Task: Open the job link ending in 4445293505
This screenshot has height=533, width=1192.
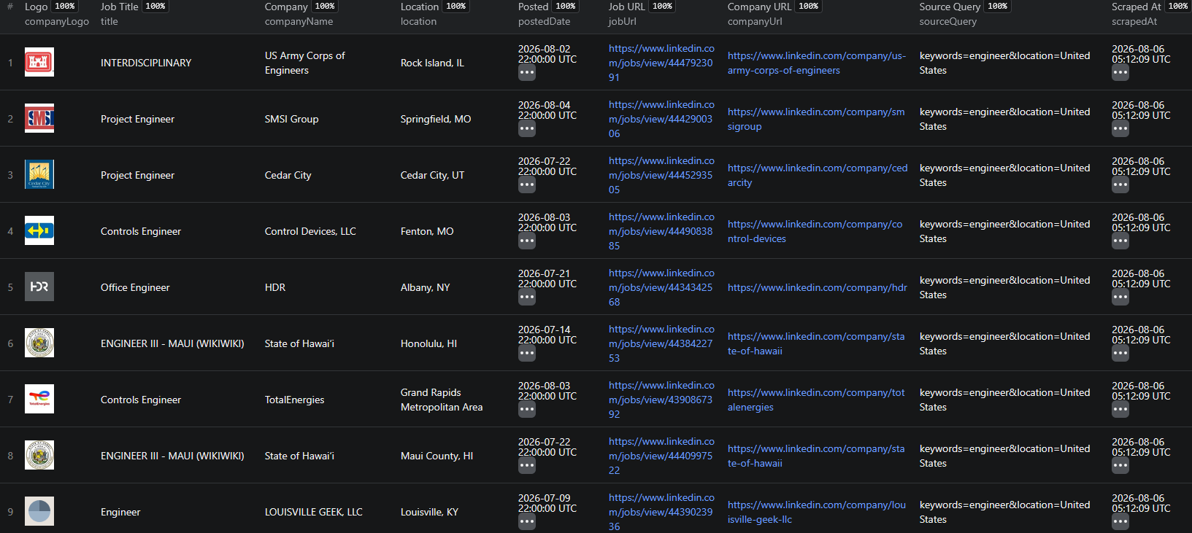Action: tap(661, 175)
